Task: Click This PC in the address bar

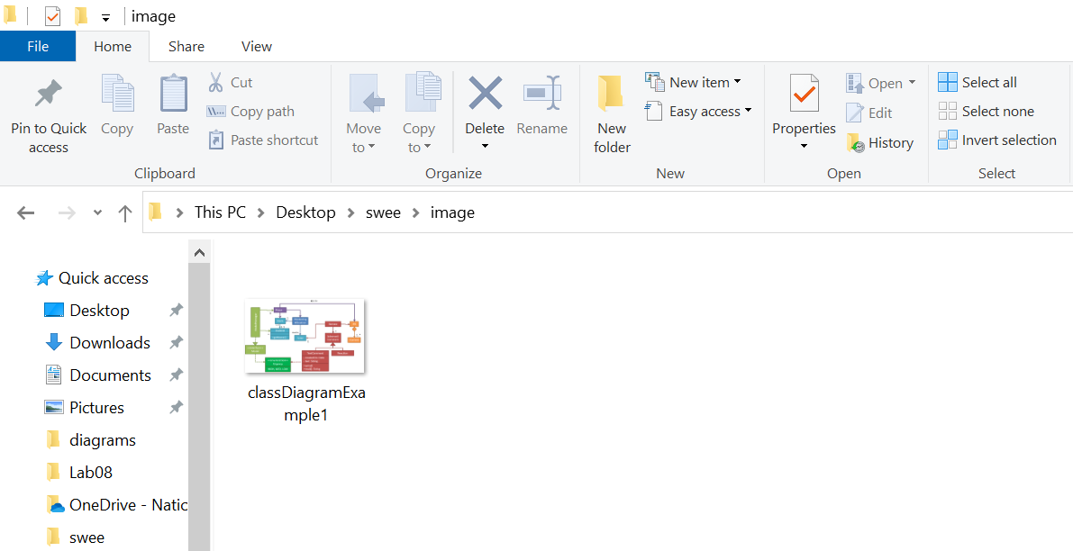Action: point(220,212)
